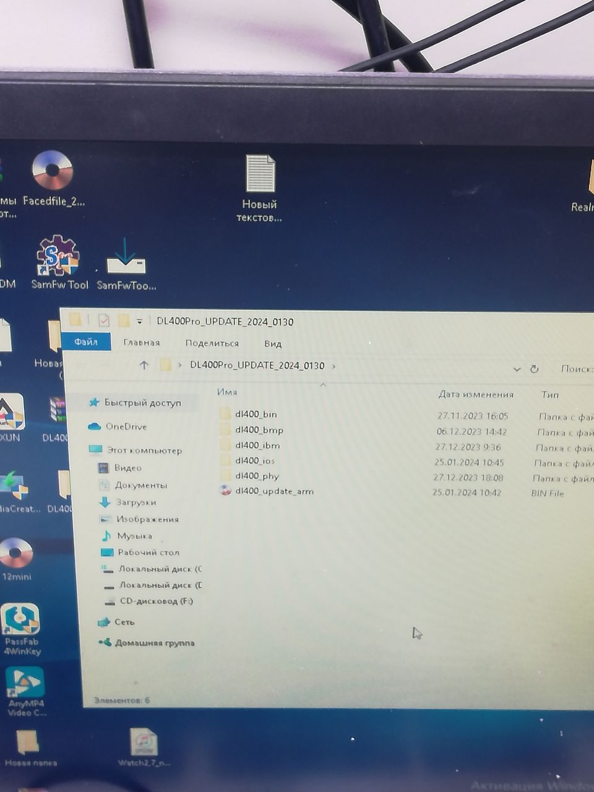The height and width of the screenshot is (792, 594).
Task: Select the dl400_update_arm BIN file
Action: 267,491
